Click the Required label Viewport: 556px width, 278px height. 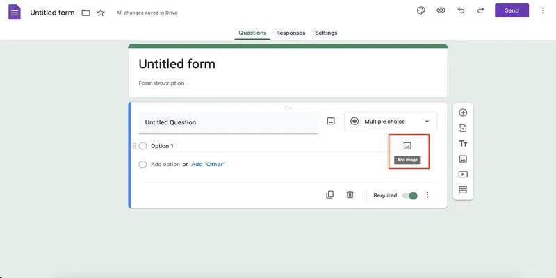385,195
